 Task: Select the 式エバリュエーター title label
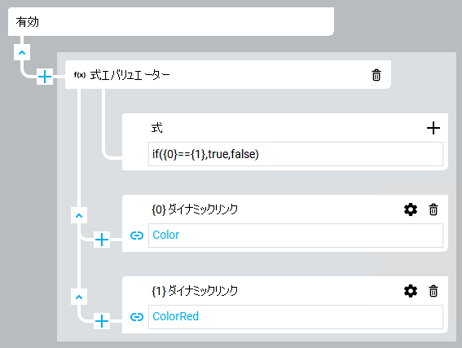pos(130,76)
